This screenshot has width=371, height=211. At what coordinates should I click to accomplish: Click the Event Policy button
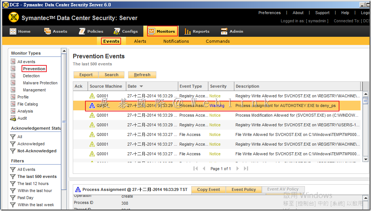(x=244, y=189)
